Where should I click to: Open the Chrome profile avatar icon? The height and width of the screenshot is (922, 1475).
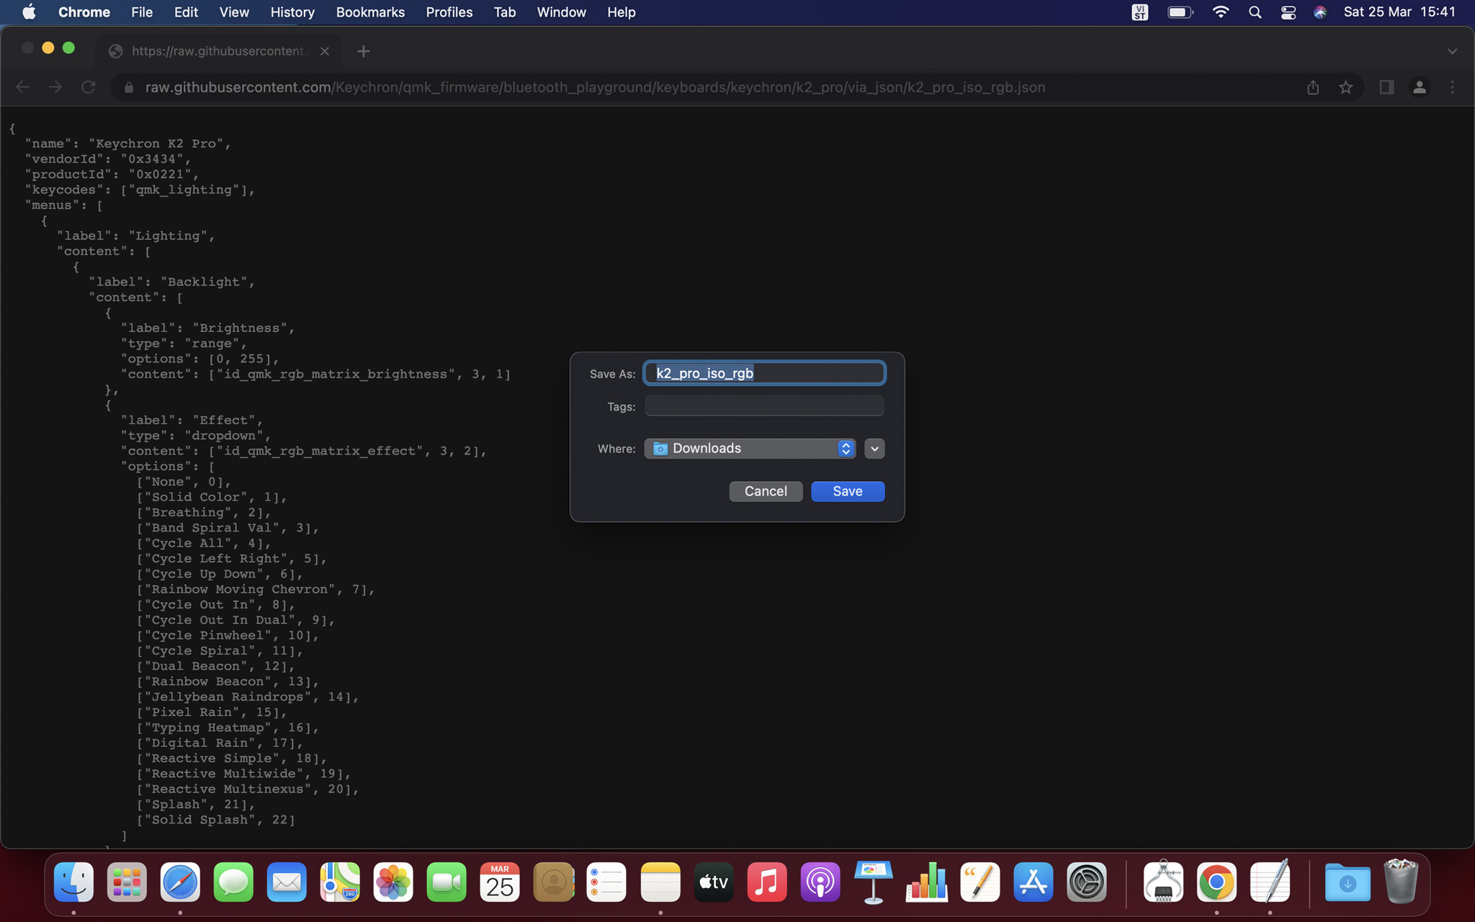1419,87
